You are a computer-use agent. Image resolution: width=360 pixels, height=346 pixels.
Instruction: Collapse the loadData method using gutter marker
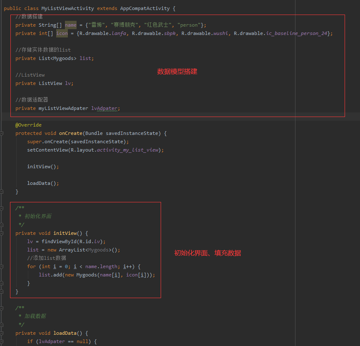[2, 333]
